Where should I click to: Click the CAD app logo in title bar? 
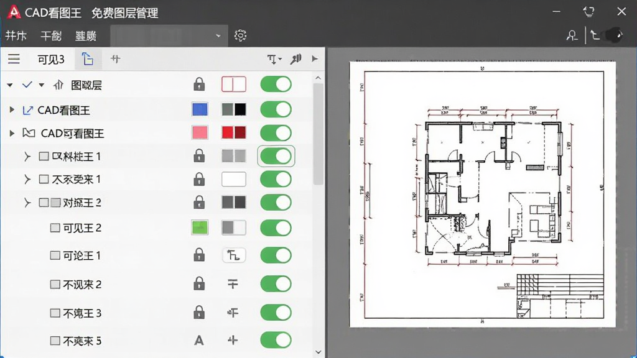[x=14, y=12]
